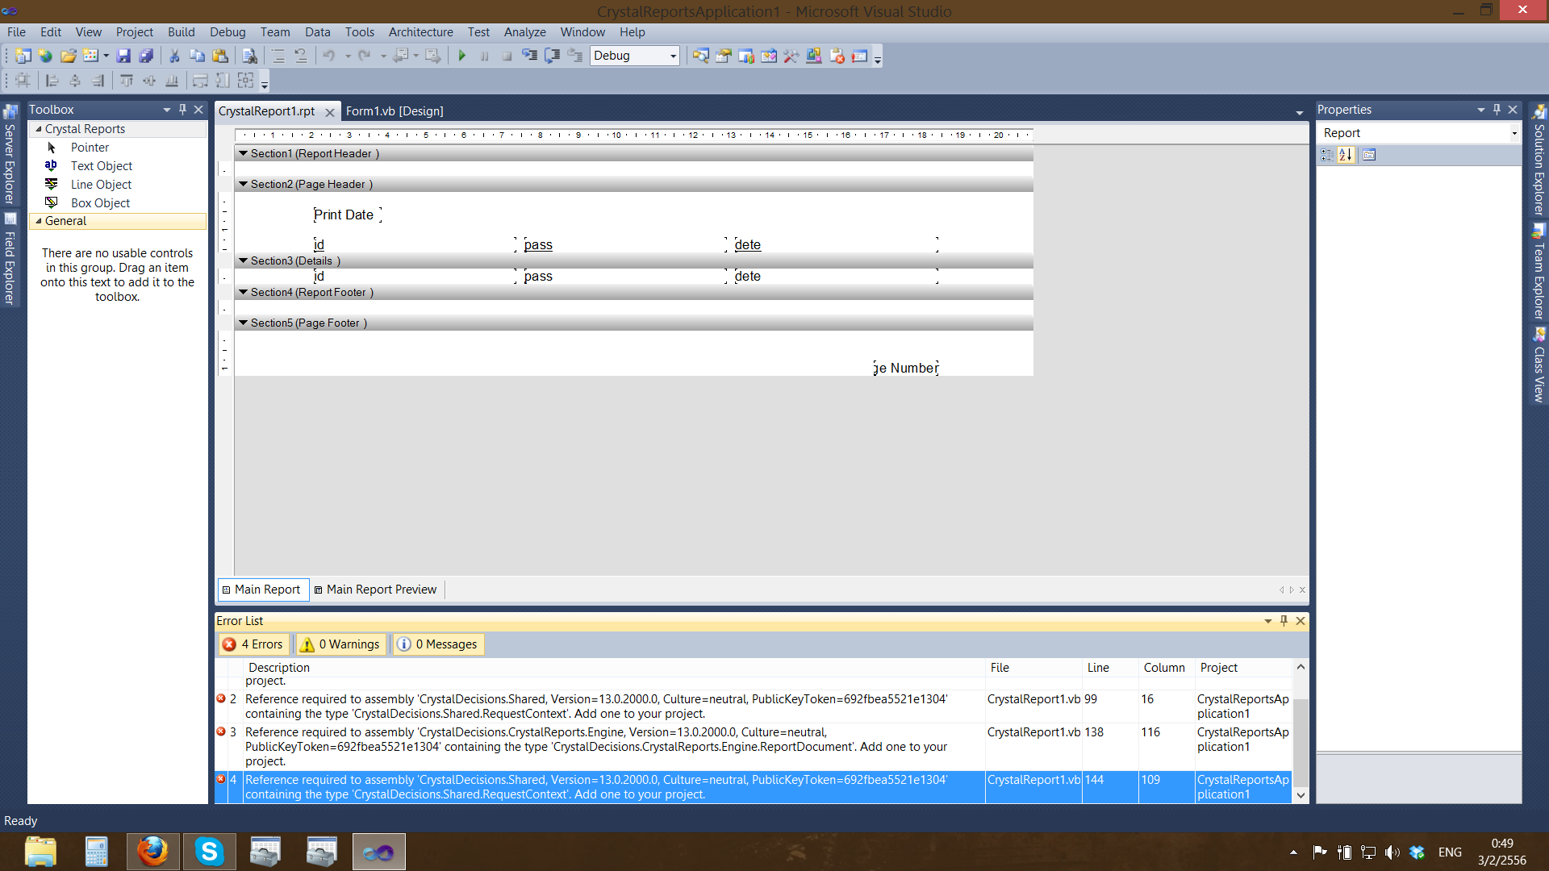Toggle the 0 Warnings filter button
The height and width of the screenshot is (871, 1549).
[x=340, y=644]
